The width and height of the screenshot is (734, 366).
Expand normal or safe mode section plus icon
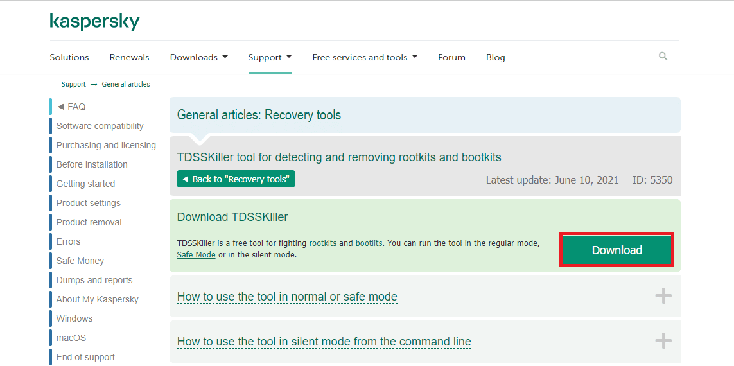(x=663, y=296)
